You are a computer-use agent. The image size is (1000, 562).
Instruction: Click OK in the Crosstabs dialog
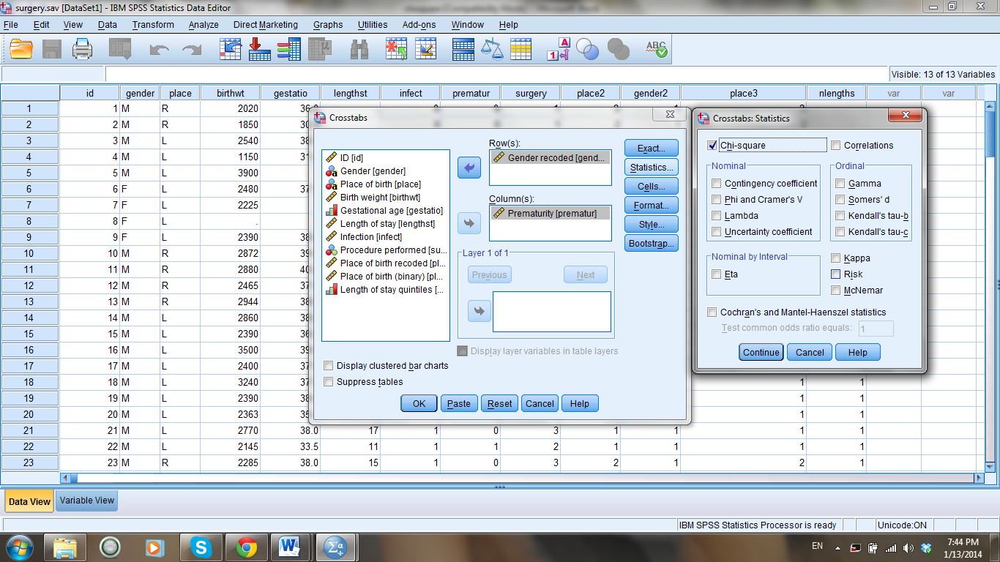[x=419, y=403]
